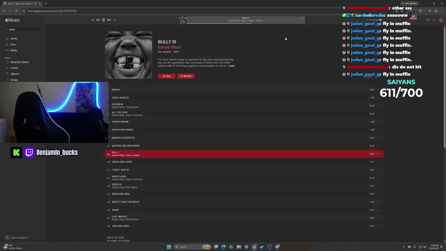Click the song progress bar under BULLY

246,23
